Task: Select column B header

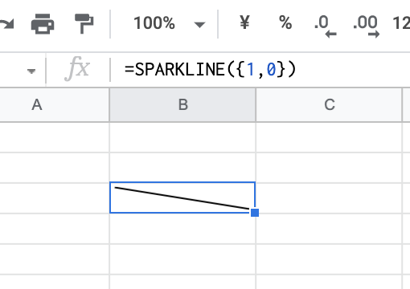Action: coord(182,104)
